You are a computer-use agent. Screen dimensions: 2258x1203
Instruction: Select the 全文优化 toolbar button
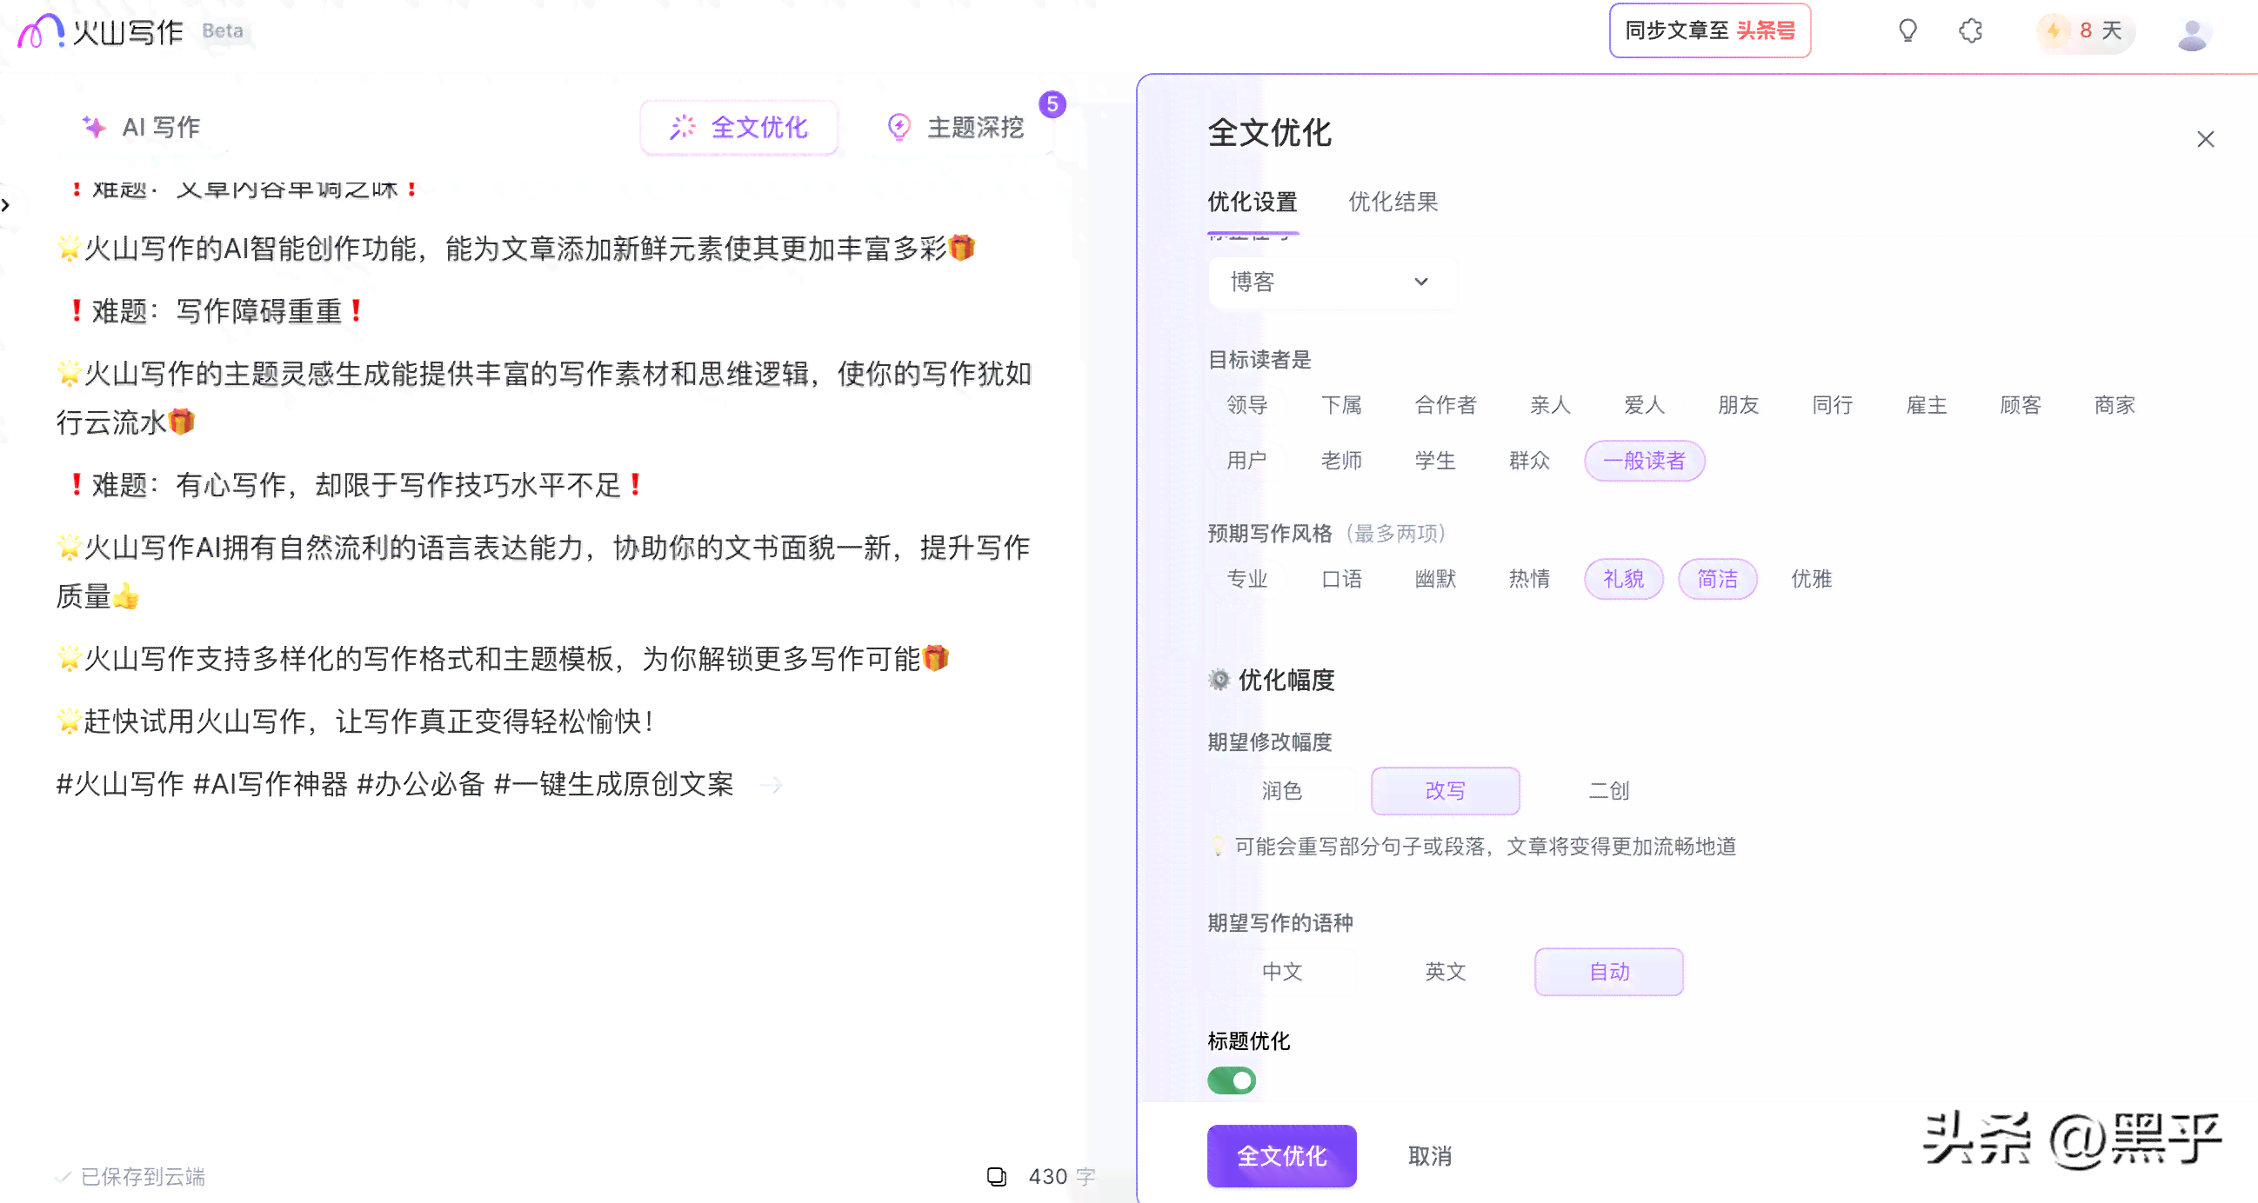point(739,127)
